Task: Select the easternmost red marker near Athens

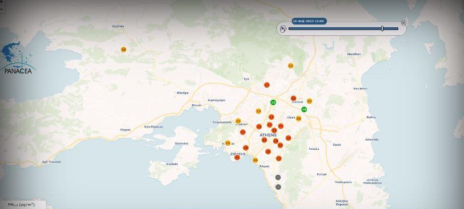Action: point(288,138)
